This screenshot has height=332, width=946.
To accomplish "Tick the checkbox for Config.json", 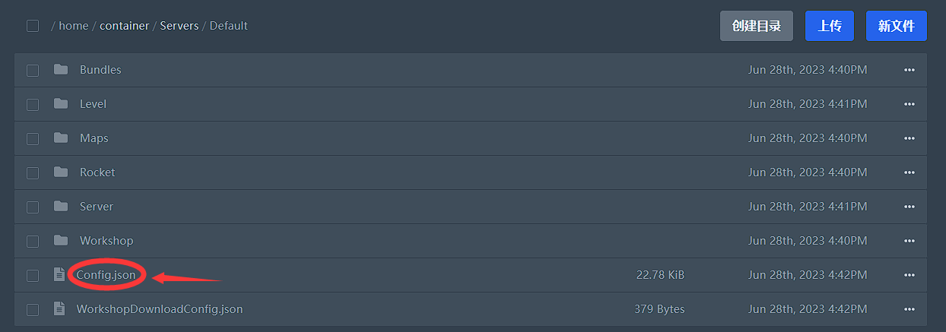I will (x=33, y=275).
